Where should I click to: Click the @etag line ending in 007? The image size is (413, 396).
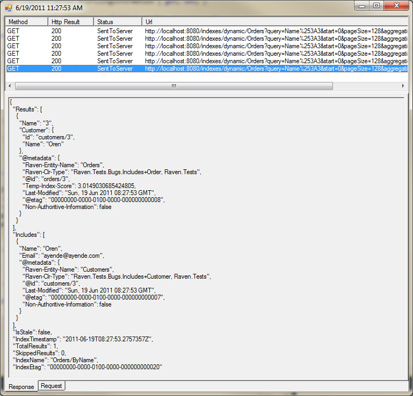point(93,297)
